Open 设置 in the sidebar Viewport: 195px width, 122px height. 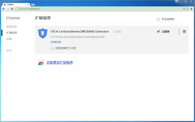pyautogui.click(x=9, y=39)
